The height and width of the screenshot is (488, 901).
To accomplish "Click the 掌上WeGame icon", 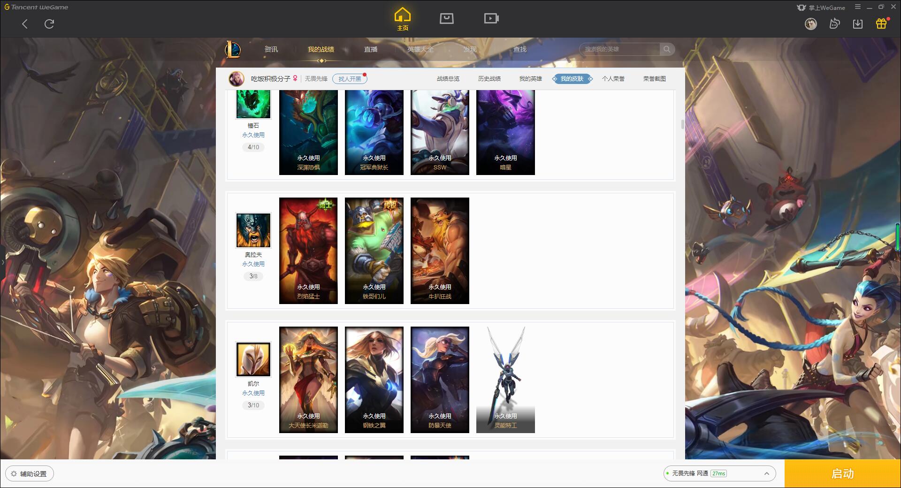I will coord(802,8).
